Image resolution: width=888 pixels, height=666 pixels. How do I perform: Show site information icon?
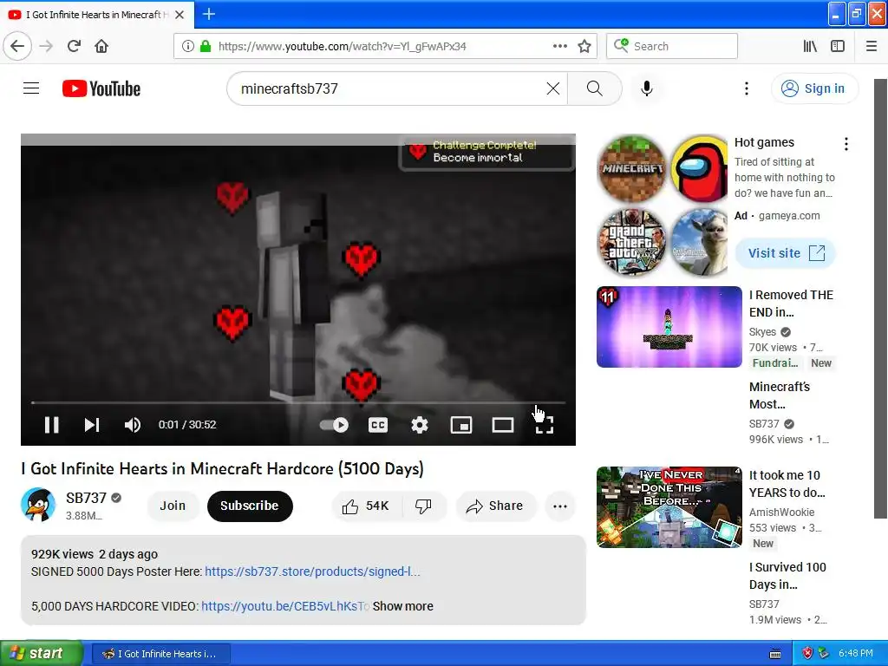click(x=188, y=47)
